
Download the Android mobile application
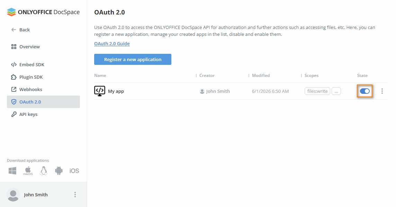point(59,171)
